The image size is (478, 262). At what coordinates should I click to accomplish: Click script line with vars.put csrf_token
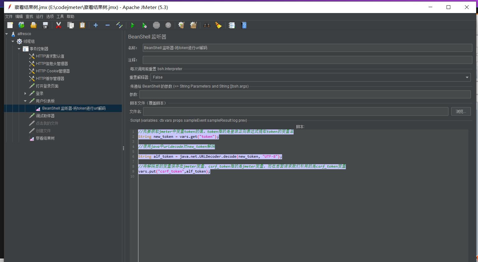click(174, 171)
